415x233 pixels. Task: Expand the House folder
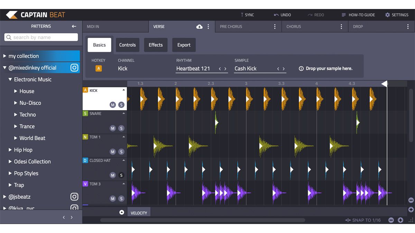click(16, 91)
